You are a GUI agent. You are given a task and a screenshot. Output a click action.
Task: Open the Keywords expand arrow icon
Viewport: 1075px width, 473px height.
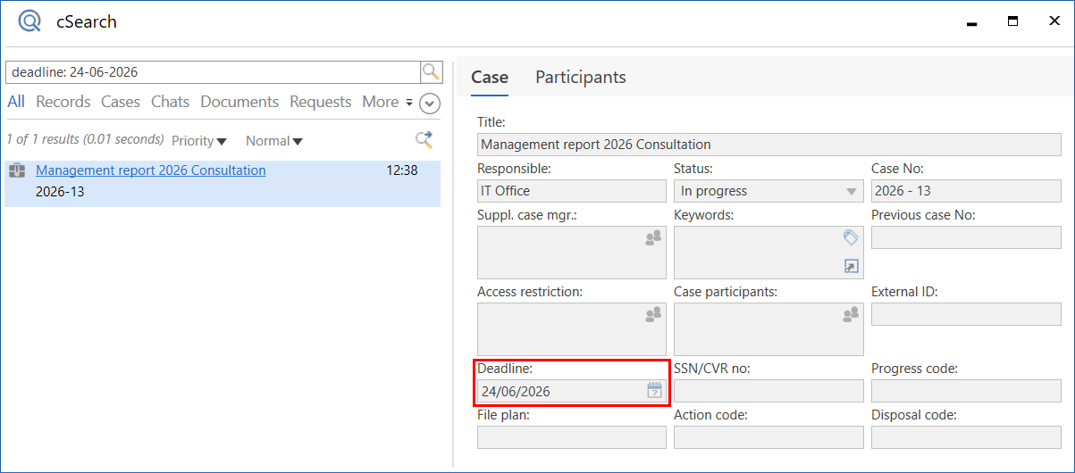coord(851,266)
